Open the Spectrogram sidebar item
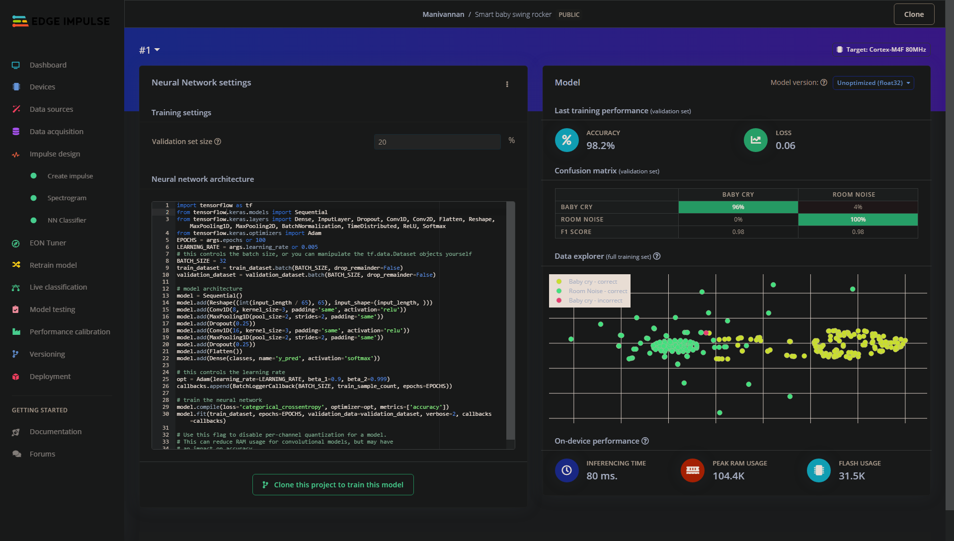 67,198
